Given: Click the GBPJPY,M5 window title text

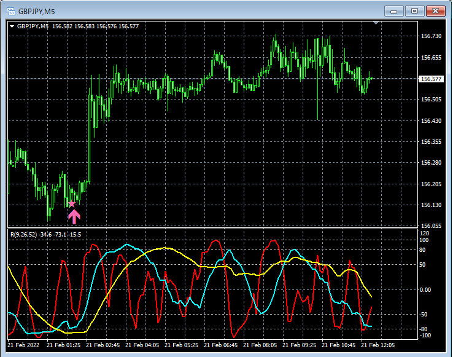Looking at the screenshot, I should (x=36, y=12).
